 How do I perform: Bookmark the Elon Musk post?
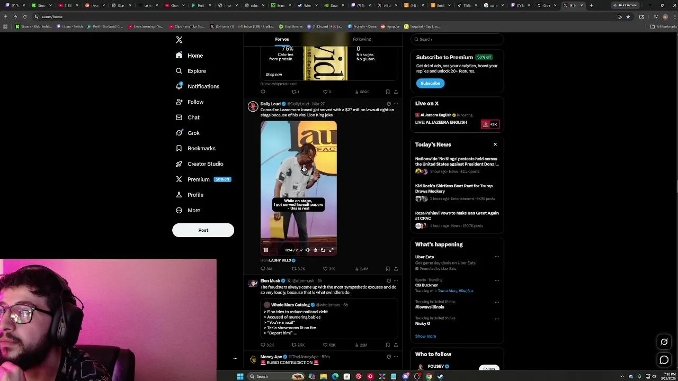click(388, 345)
